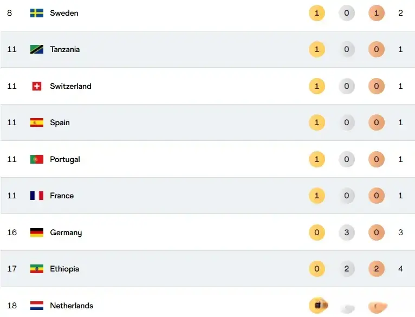Open the Ethiopia country name link

click(x=64, y=269)
